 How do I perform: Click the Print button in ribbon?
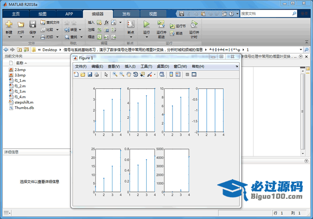(x=47, y=37)
